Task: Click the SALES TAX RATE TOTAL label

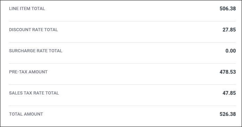Action: (x=34, y=93)
